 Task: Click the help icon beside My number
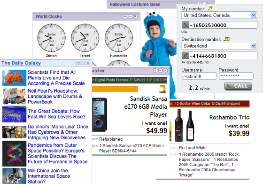click(x=211, y=8)
